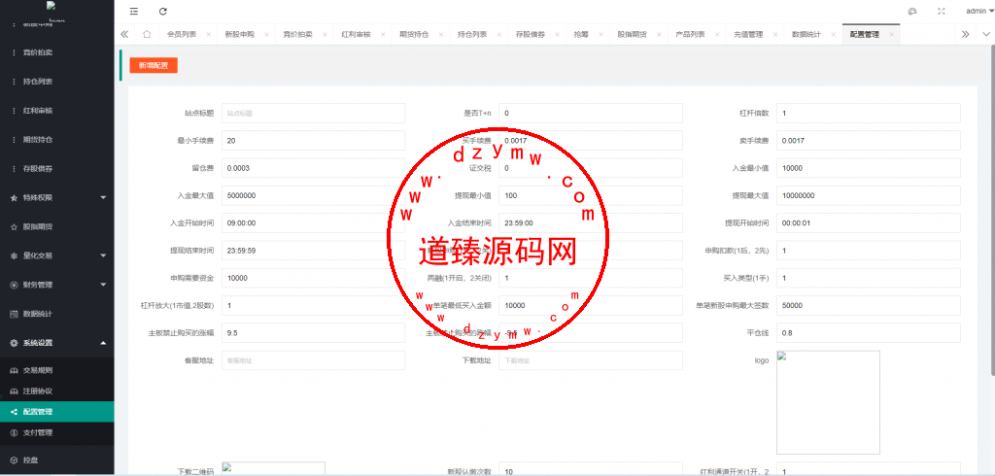Switch to the 股指期货 tab

(x=632, y=35)
